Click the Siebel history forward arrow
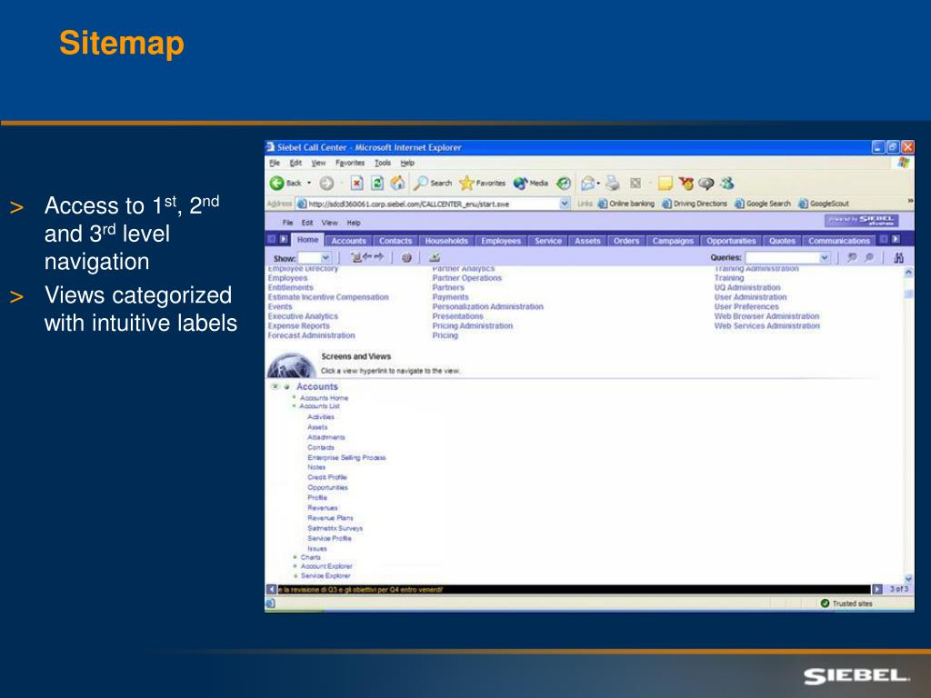The width and height of the screenshot is (931, 698). [378, 257]
